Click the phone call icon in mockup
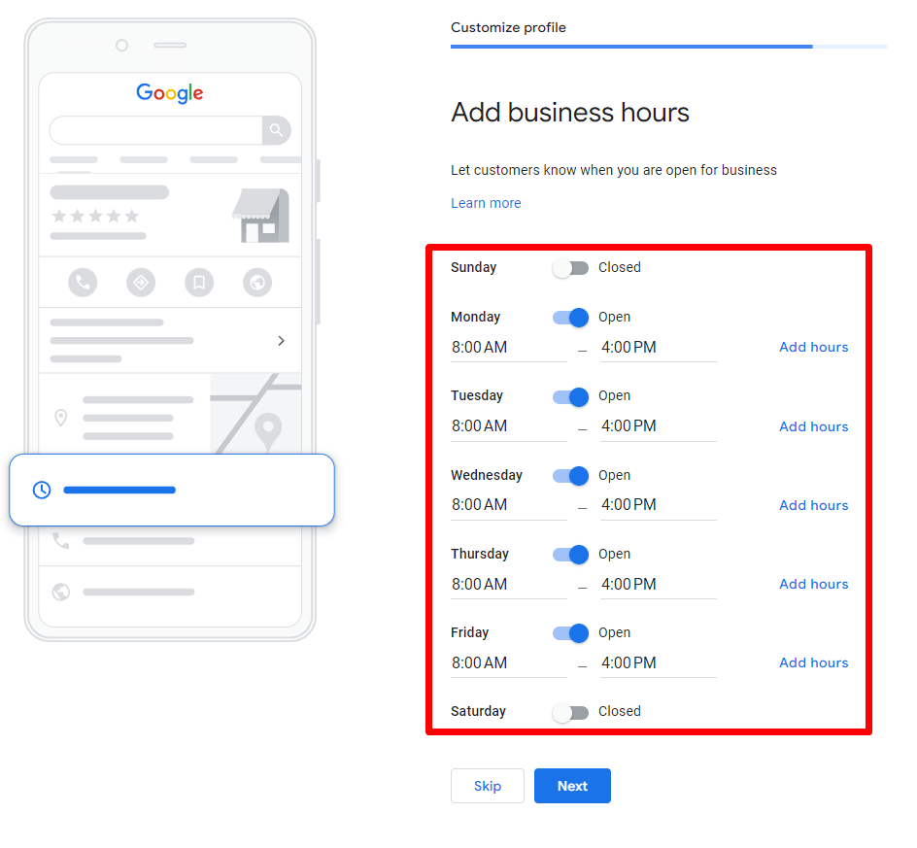The image size is (917, 848). 83,283
